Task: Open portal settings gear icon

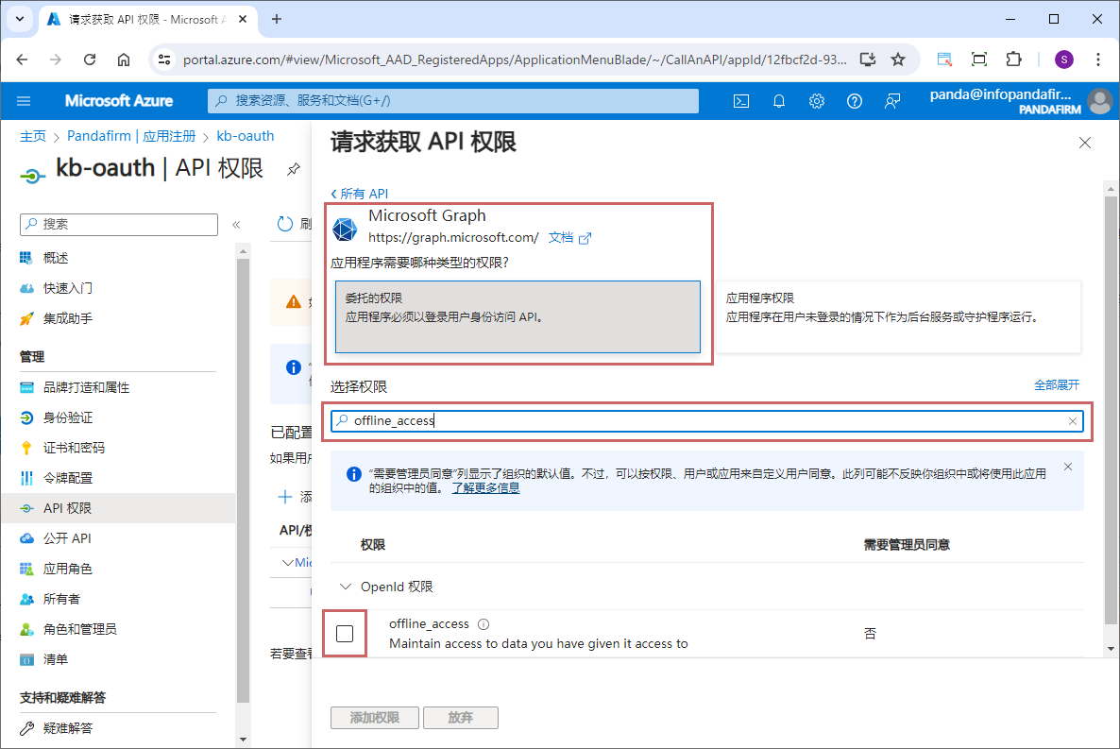Action: 817,101
